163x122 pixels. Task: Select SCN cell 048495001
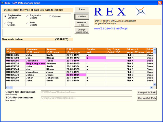[16, 61]
